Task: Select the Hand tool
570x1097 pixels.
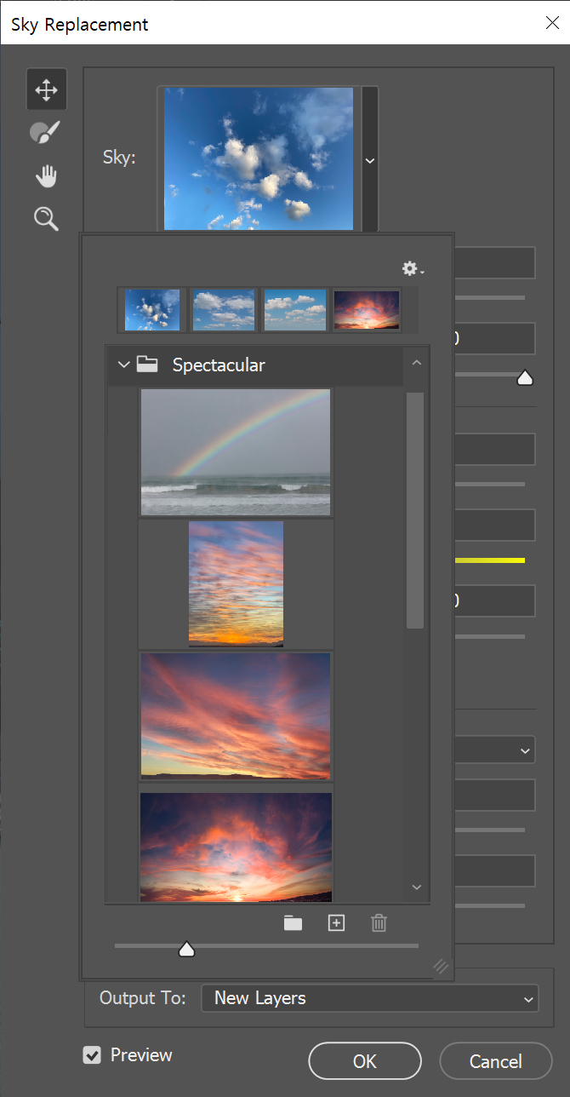Action: pos(46,176)
